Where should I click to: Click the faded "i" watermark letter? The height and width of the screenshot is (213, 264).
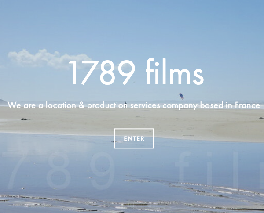point(209,170)
